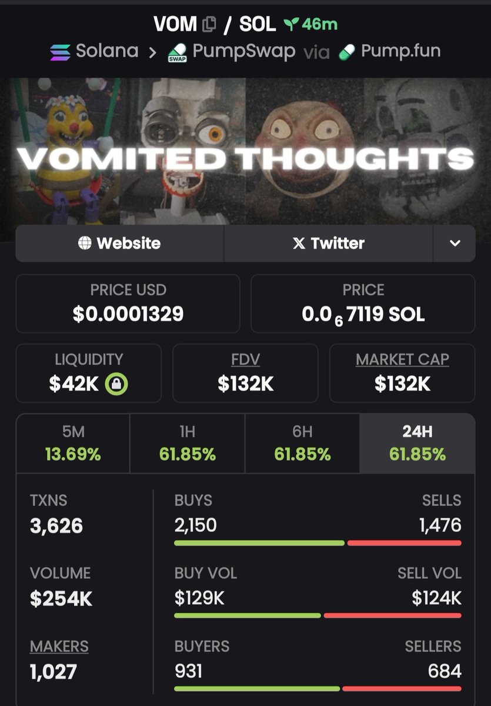Select the 5M timeframe tab
Viewport: 491px width, 706px height.
coord(73,443)
